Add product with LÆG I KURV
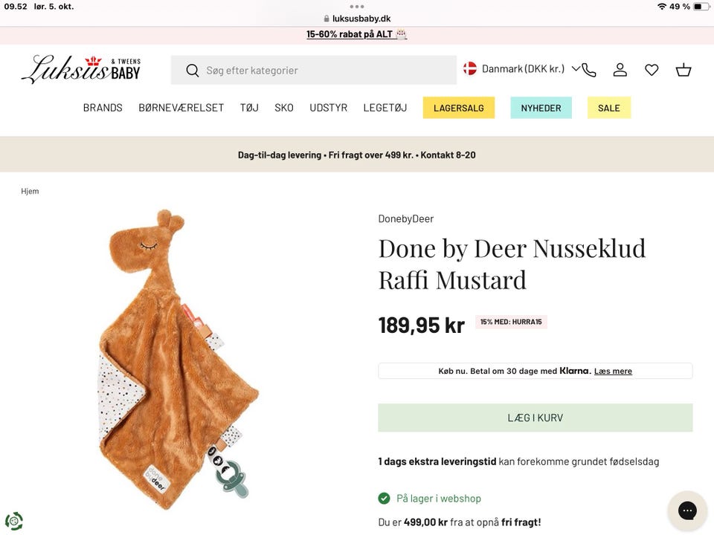 [535, 418]
